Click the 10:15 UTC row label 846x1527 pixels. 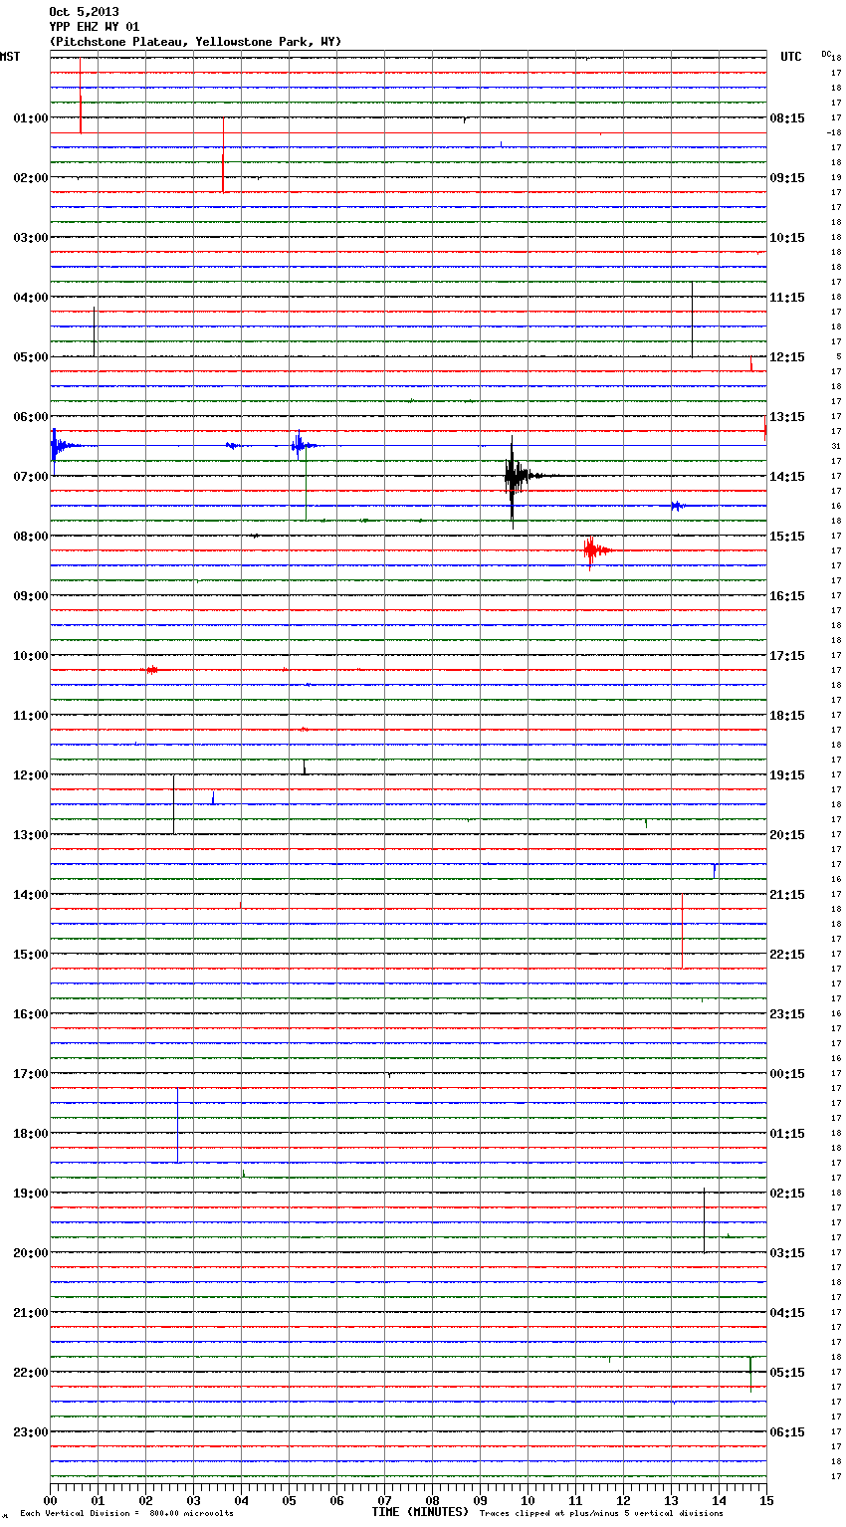[x=787, y=238]
